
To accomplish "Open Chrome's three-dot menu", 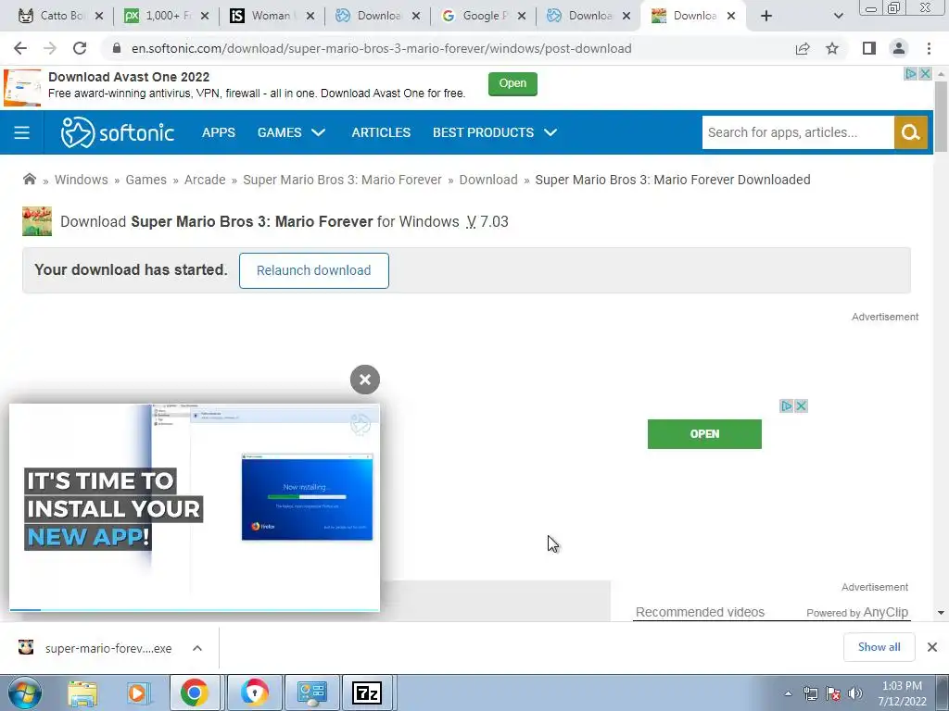I will point(929,48).
